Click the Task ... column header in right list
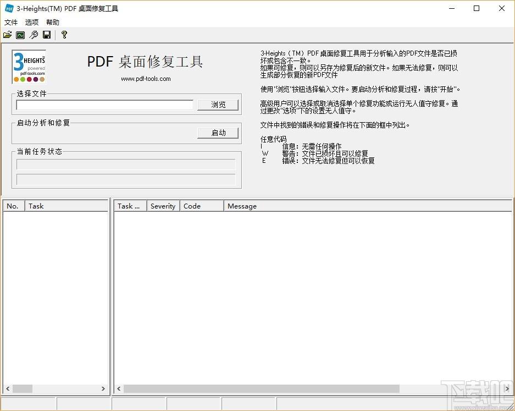This screenshot has height=411, width=515. 130,206
